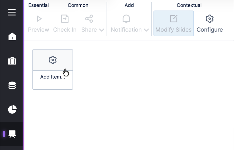Click the Database icon in the sidebar

pyautogui.click(x=12, y=86)
